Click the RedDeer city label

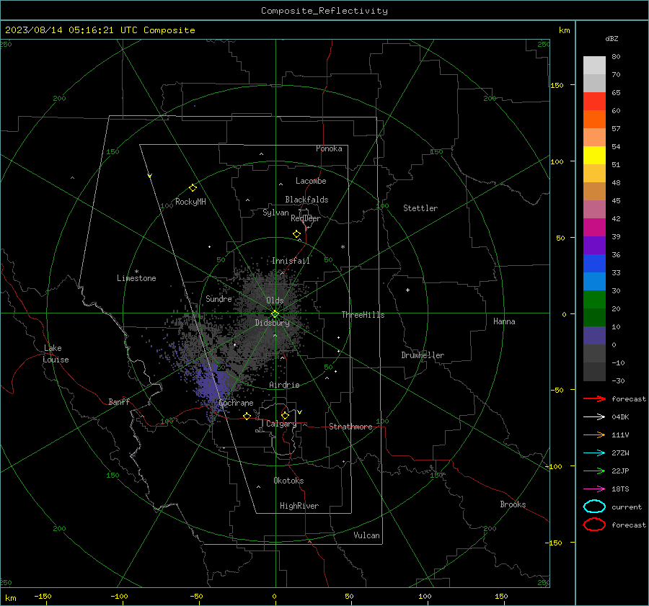[306, 218]
